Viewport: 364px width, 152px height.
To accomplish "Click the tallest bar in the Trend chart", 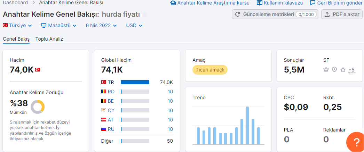I will [x=247, y=125].
